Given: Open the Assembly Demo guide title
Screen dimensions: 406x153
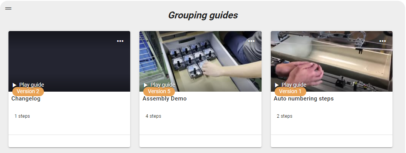Looking at the screenshot, I should pos(164,99).
